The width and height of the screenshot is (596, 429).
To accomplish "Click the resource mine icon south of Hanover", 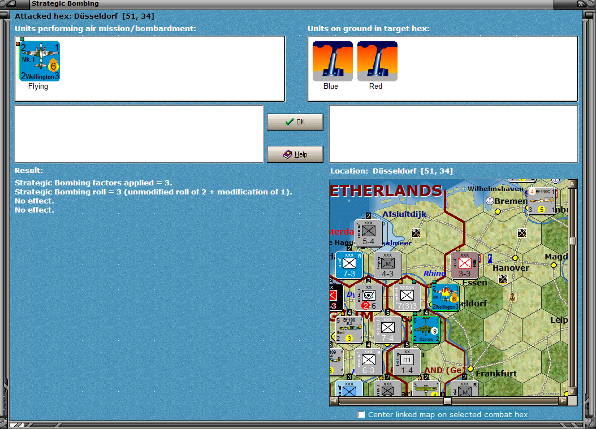I will point(503,280).
